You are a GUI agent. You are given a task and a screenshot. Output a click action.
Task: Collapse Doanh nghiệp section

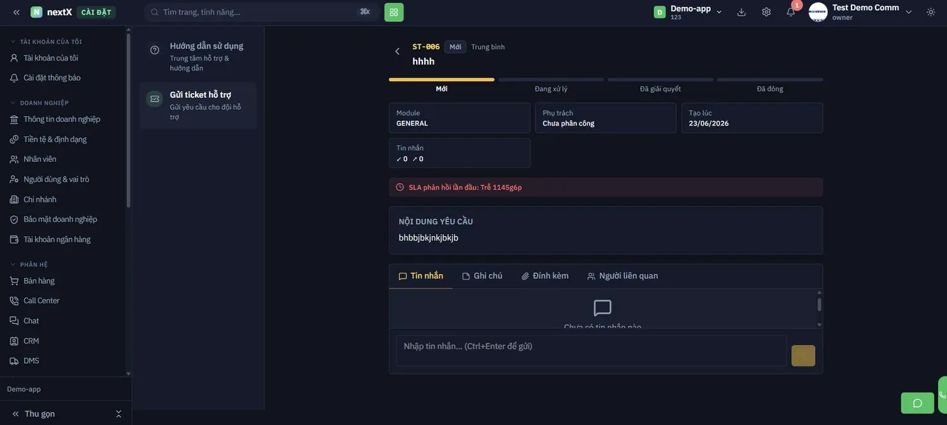(x=39, y=103)
